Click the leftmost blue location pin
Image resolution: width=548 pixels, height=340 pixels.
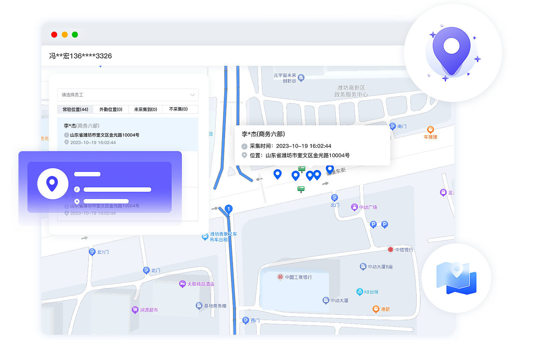277,174
